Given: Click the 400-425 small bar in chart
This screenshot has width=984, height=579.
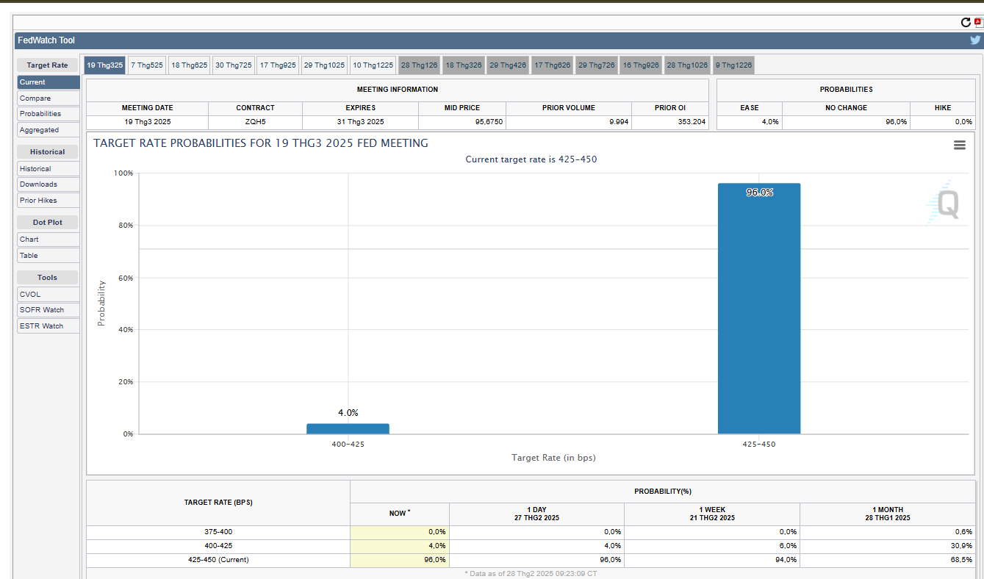Looking at the screenshot, I should pyautogui.click(x=348, y=428).
